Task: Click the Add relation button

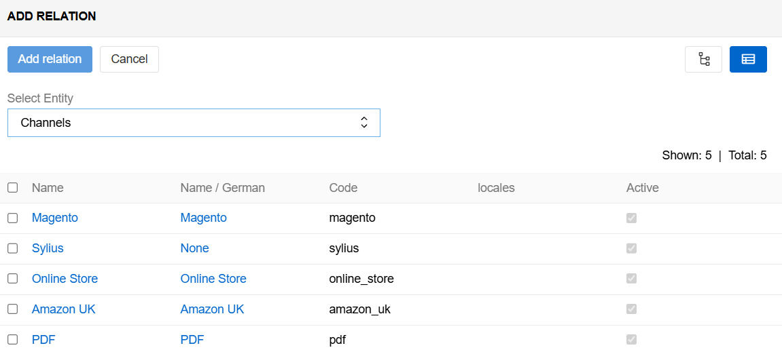Action: (50, 59)
